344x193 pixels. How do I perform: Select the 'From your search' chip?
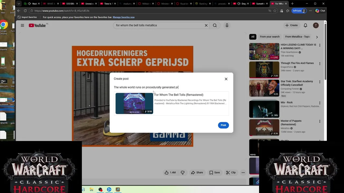click(x=270, y=37)
